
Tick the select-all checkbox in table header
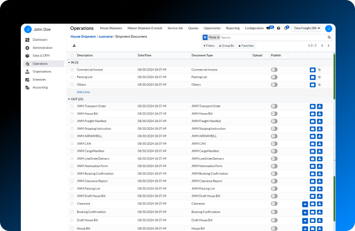(x=72, y=55)
